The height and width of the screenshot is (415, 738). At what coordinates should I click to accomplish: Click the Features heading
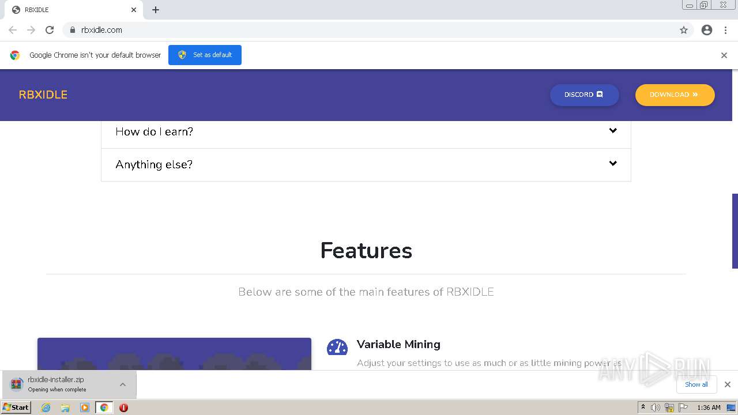point(366,251)
